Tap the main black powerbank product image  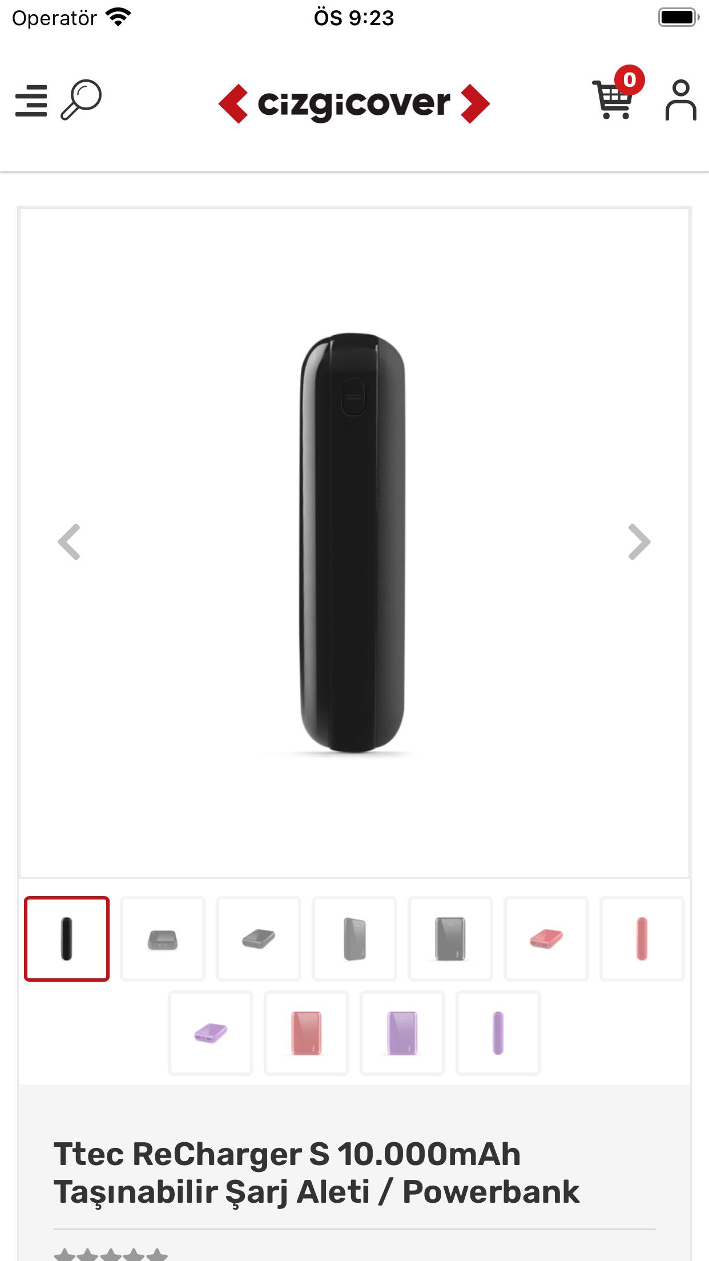click(354, 543)
